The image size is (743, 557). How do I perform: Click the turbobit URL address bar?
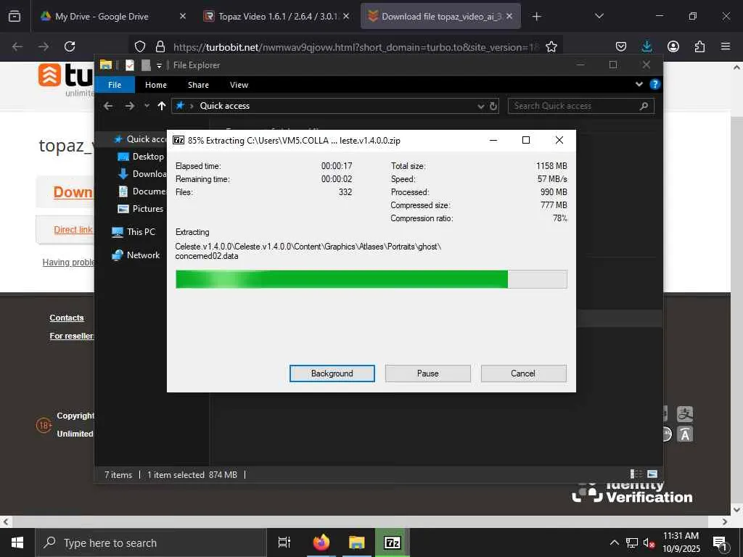coord(356,47)
